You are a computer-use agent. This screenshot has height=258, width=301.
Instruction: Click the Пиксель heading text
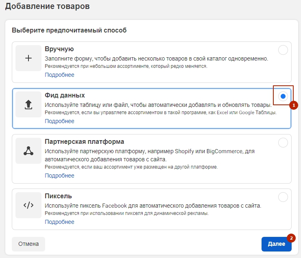click(x=58, y=196)
